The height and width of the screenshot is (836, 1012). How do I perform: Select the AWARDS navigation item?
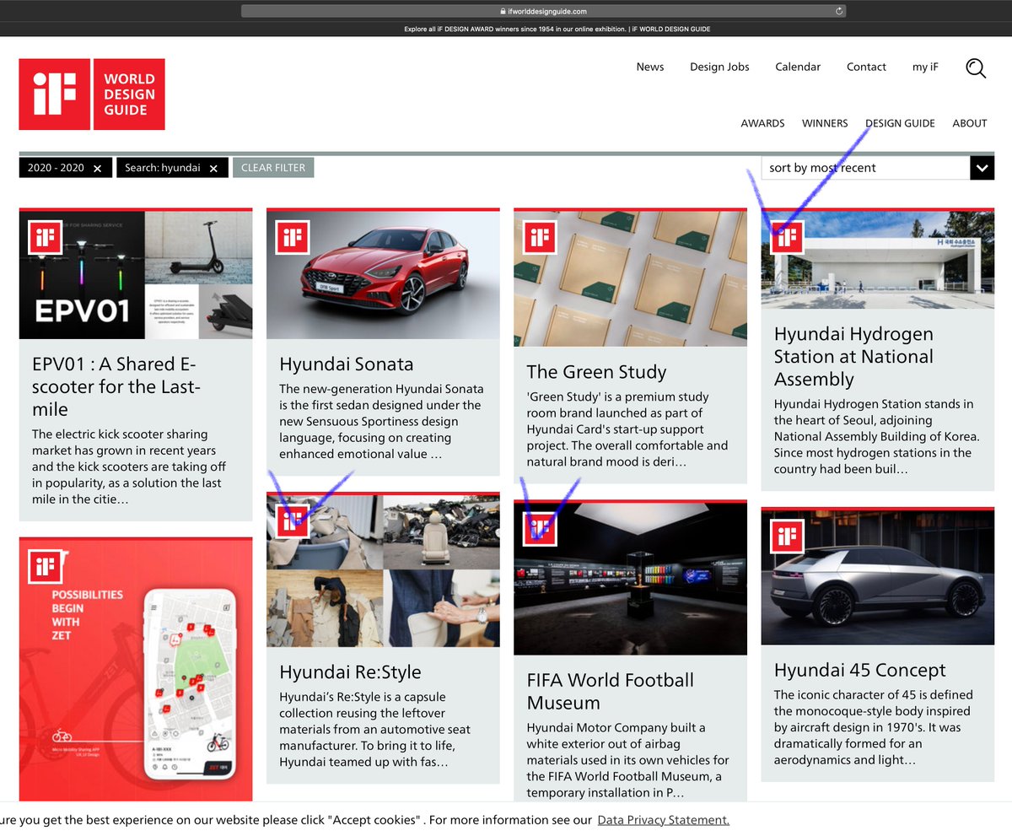tap(762, 123)
